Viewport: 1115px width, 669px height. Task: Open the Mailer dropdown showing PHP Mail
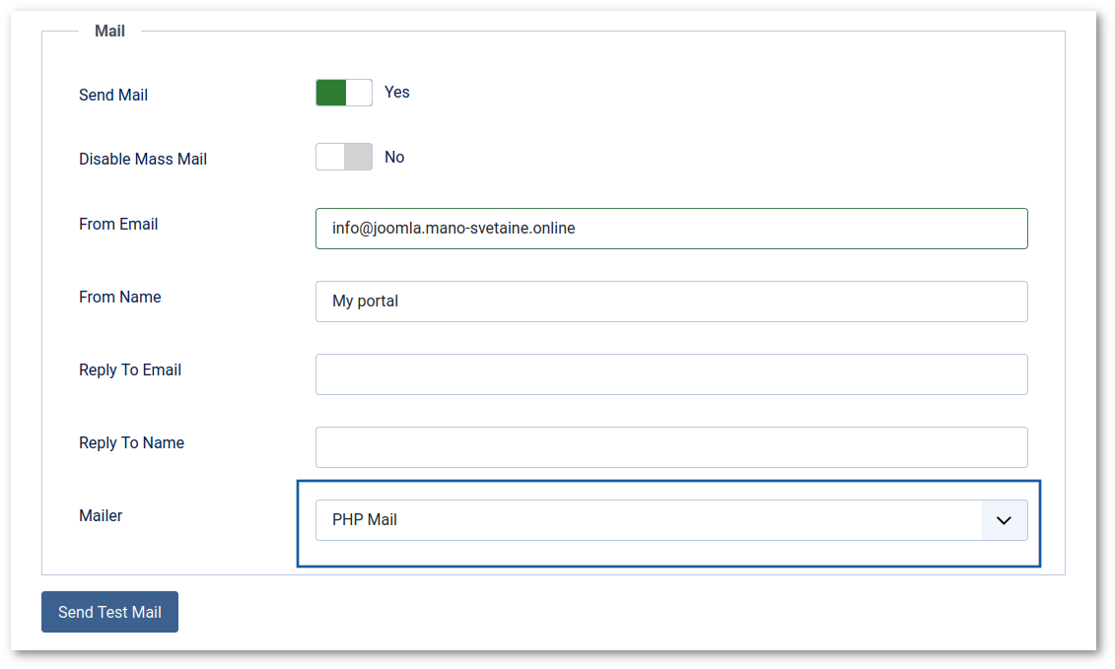pos(671,519)
